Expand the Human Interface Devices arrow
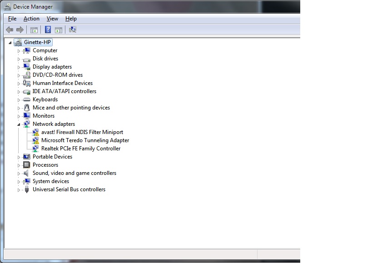The image size is (372, 263). coord(19,84)
